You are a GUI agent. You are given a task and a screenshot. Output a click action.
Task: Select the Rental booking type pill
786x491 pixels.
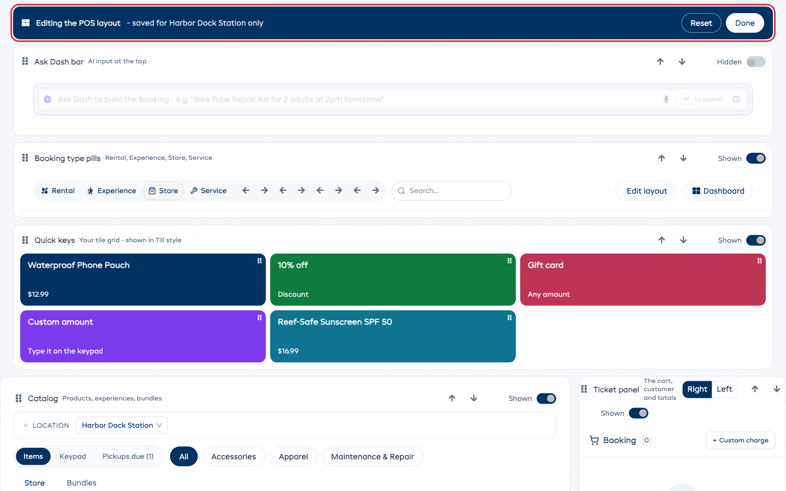click(58, 190)
